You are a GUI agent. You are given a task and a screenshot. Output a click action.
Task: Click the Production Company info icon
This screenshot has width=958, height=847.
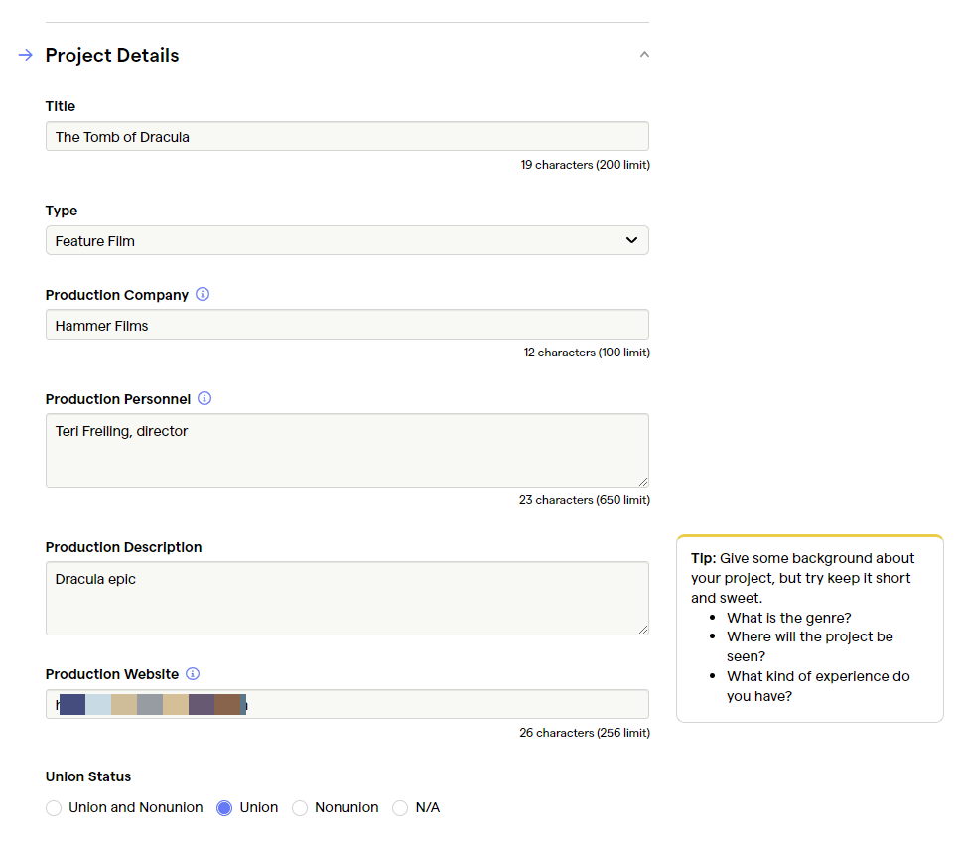point(203,295)
